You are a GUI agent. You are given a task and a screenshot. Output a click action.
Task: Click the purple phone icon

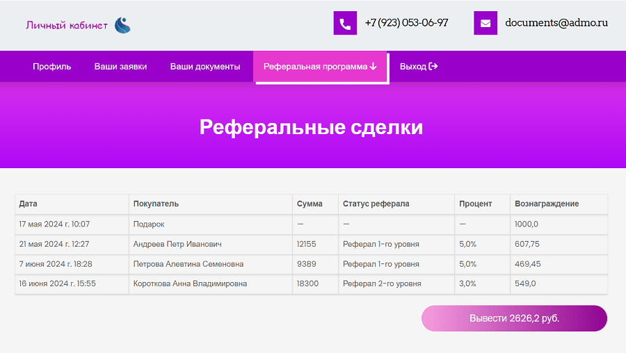[345, 23]
